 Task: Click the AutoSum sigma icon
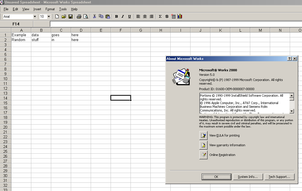click(160, 17)
